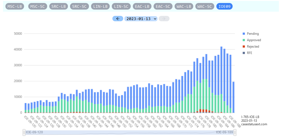Open the LIN-LB tab
This screenshot has height=138, width=284.
click(100, 6)
